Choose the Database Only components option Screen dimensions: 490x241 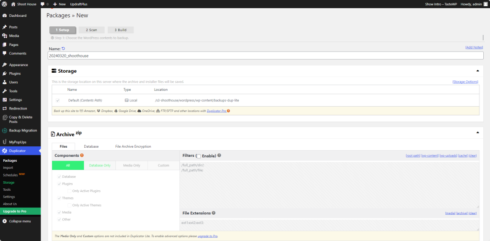click(x=100, y=165)
